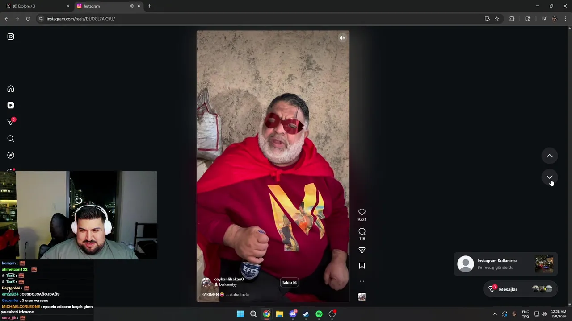Close the Explore / X tab
The image size is (572, 321).
[68, 6]
